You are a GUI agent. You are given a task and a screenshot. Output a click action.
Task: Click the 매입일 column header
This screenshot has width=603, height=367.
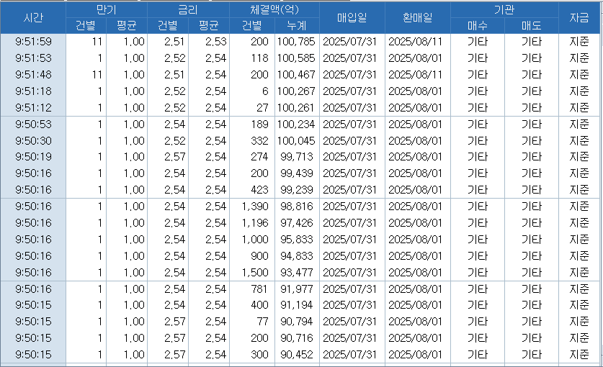click(352, 17)
